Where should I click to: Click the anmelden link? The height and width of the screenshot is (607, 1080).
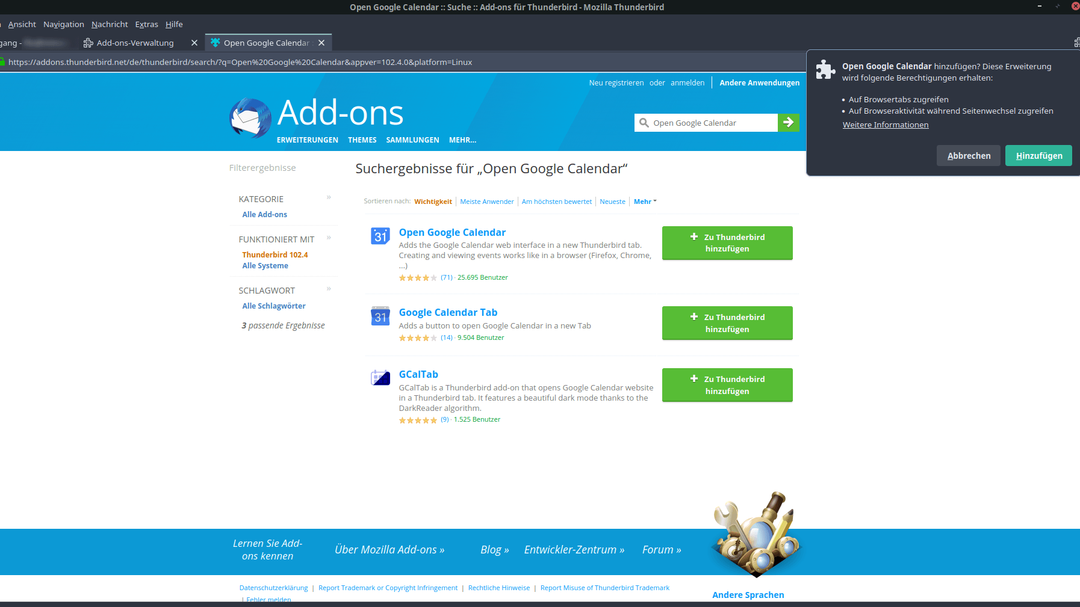click(687, 83)
